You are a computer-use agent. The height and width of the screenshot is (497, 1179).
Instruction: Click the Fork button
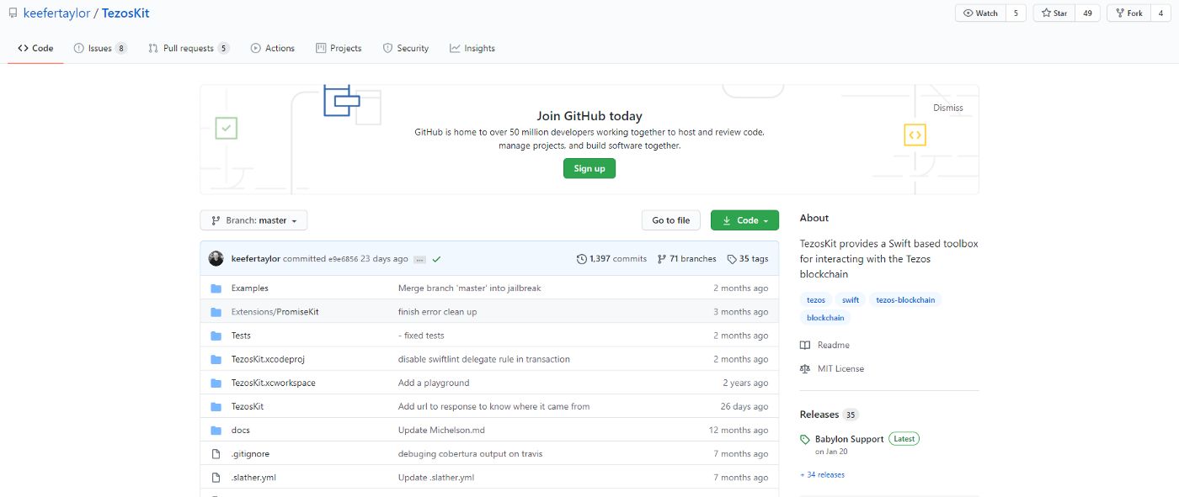click(1128, 13)
